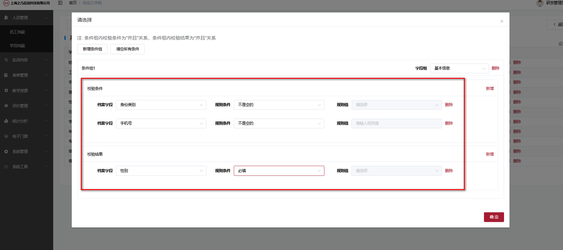563x250 pixels.
Task: Click the 新增条件组 button
Action: 92,49
